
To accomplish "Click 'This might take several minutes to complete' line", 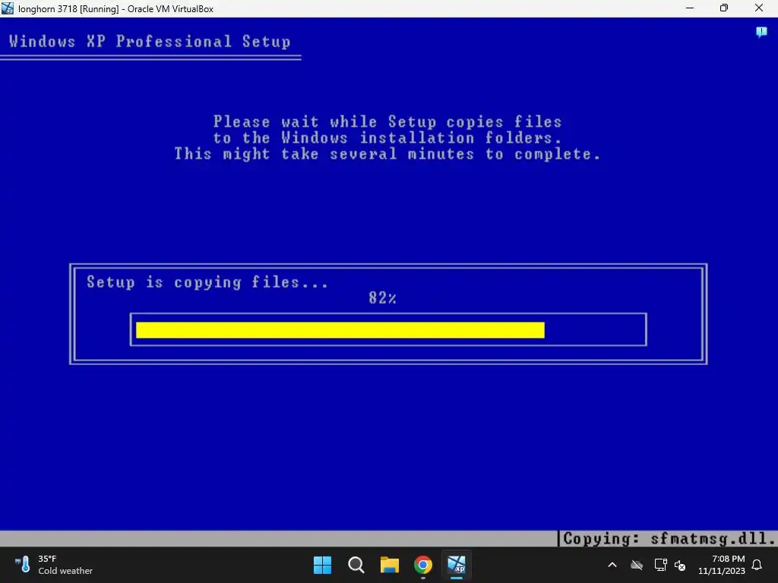I will (x=387, y=153).
